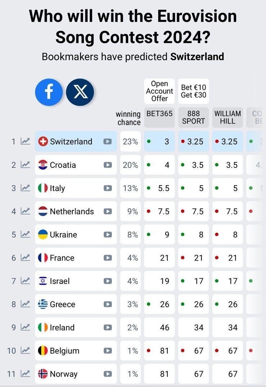Open the Belgium country link

tap(64, 351)
